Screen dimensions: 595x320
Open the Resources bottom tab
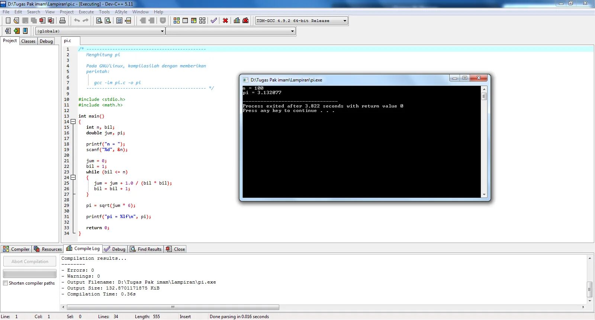48,249
